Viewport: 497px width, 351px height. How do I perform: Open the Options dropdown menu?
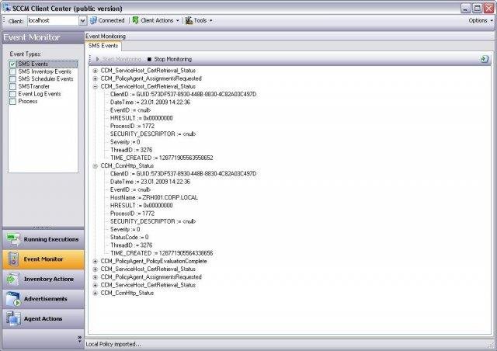[x=481, y=20]
